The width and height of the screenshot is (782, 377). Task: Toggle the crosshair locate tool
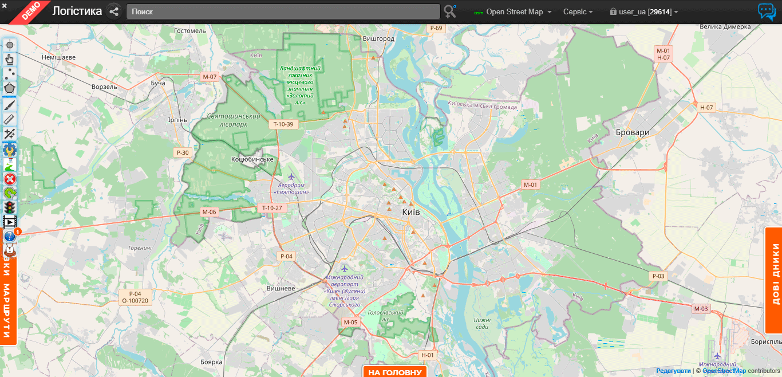tap(10, 44)
